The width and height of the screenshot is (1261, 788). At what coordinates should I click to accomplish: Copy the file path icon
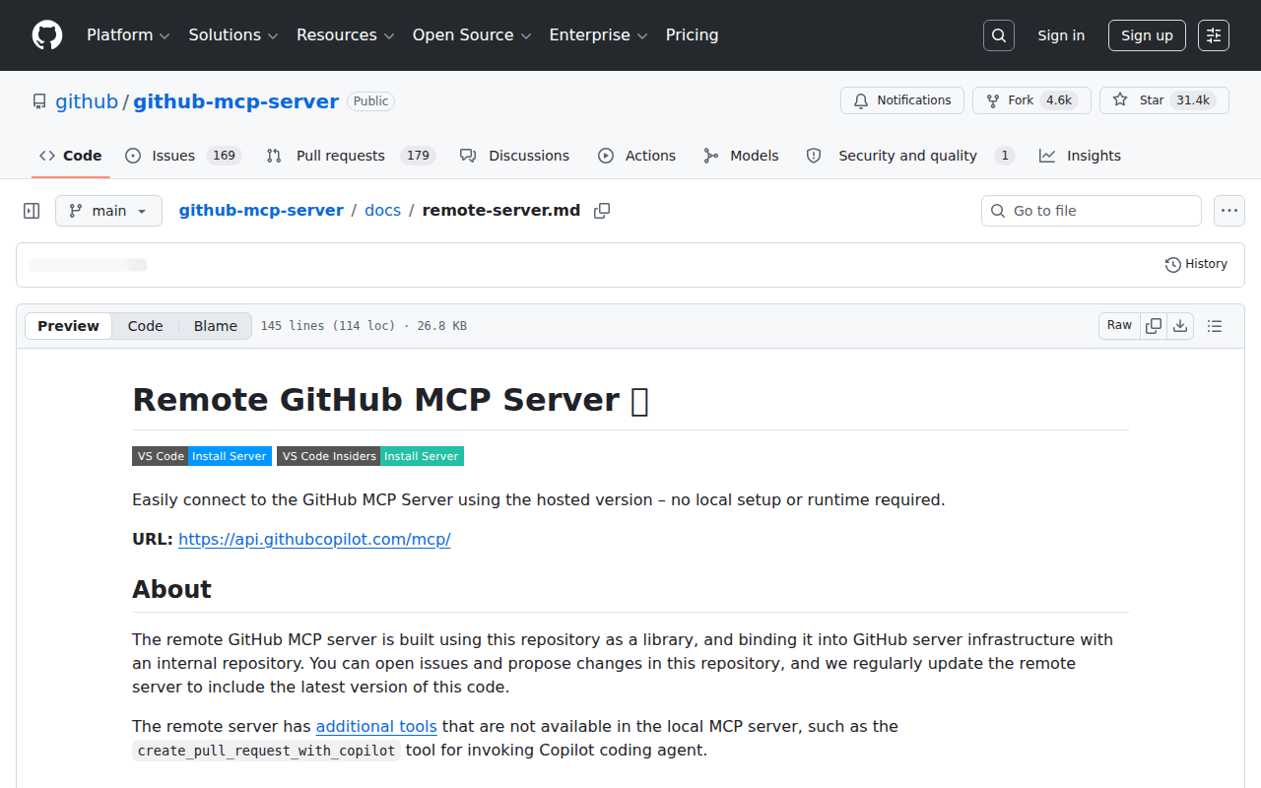point(602,211)
